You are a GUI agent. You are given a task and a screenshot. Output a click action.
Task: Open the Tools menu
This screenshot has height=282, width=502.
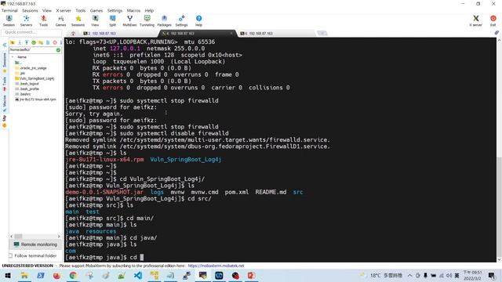(80, 10)
